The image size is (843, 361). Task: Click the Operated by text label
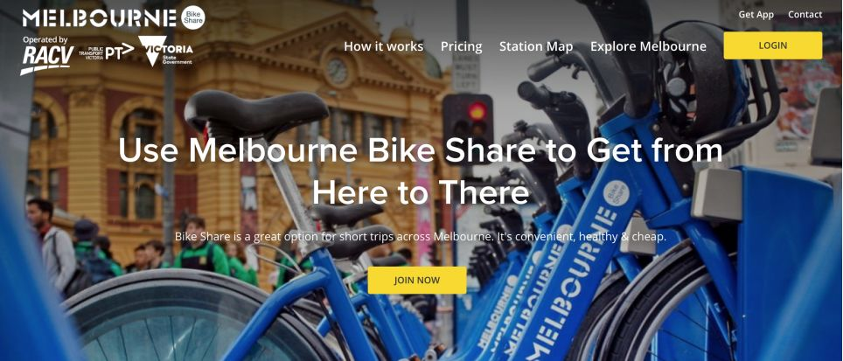(45, 39)
